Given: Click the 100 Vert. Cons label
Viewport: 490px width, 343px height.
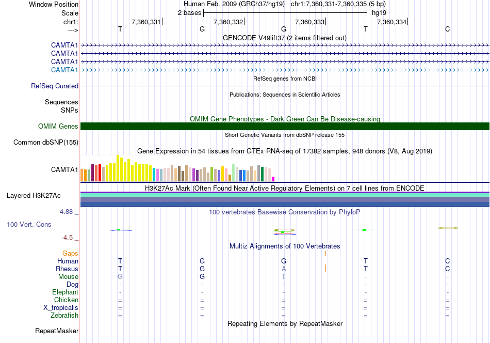Looking at the screenshot, I should pos(29,224).
